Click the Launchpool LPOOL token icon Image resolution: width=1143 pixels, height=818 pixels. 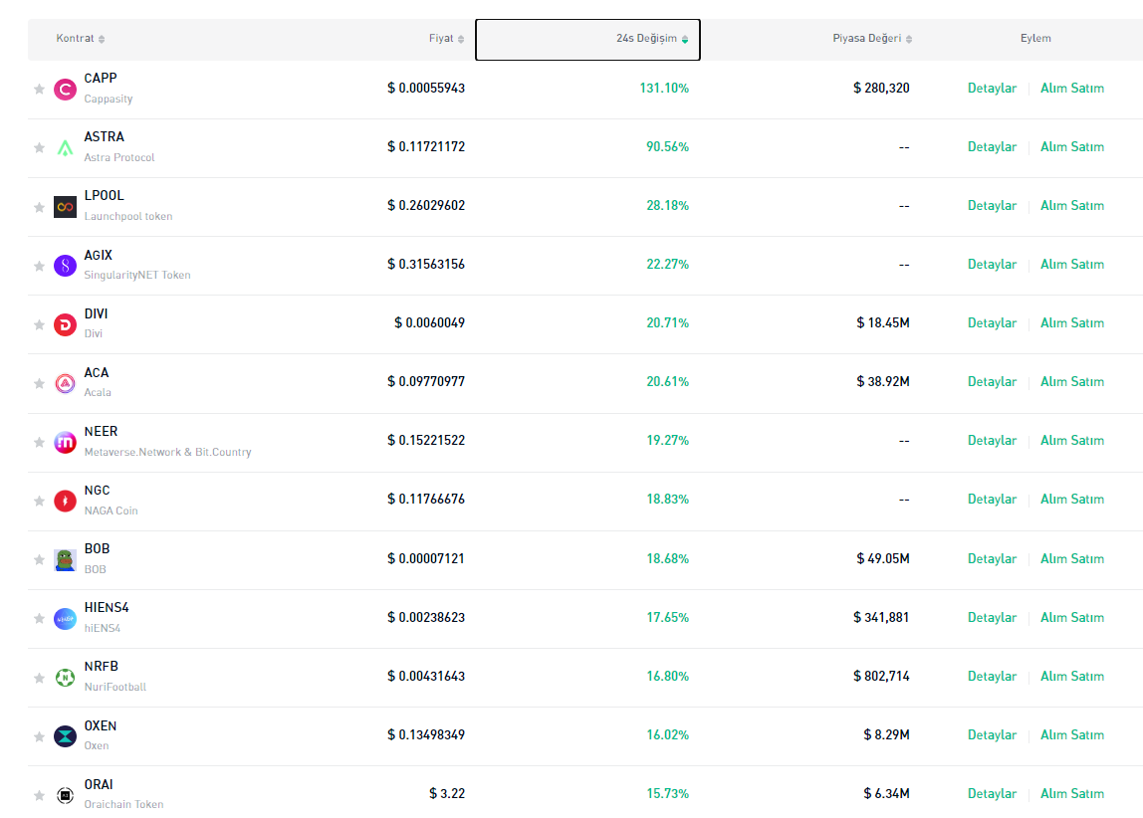tap(65, 207)
